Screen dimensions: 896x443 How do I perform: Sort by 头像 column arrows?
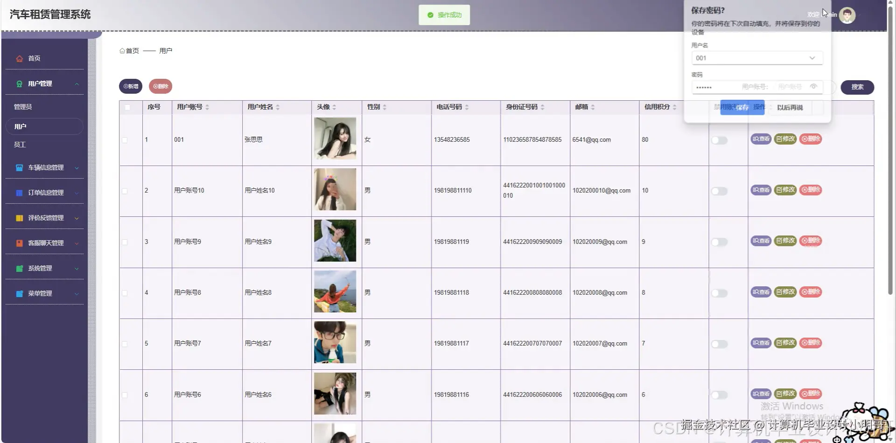point(334,107)
